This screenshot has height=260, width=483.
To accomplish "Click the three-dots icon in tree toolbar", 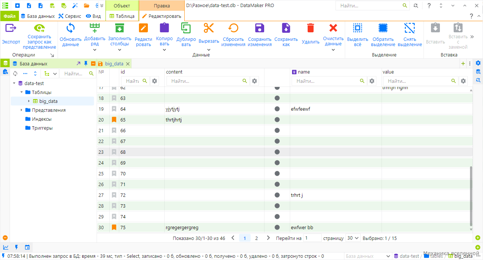I will (x=25, y=74).
